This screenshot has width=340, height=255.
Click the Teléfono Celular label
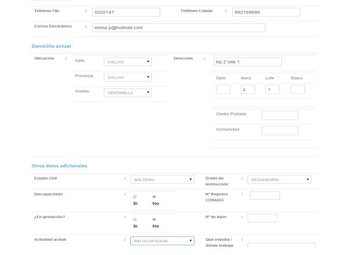197,11
